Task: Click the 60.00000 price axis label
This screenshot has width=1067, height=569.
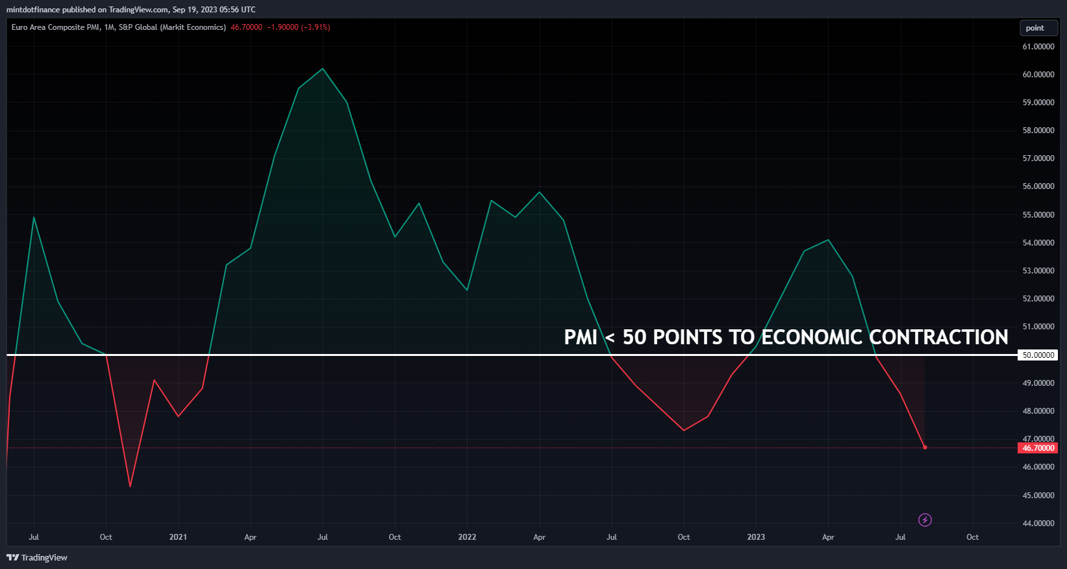Action: tap(1038, 75)
